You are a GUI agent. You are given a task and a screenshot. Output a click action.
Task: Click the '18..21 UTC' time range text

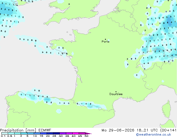click(147, 130)
